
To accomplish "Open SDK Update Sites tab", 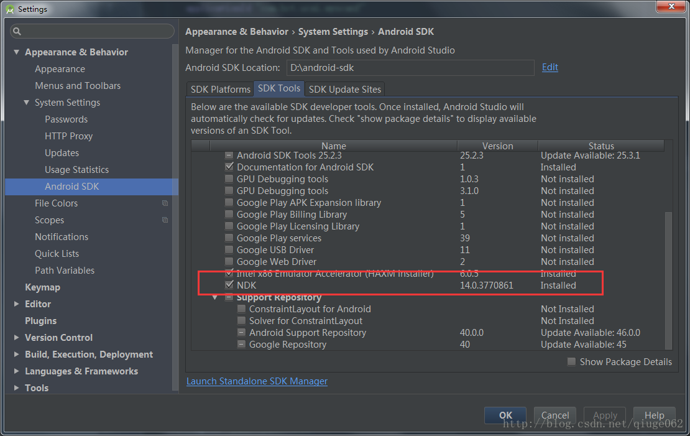I will [x=344, y=89].
